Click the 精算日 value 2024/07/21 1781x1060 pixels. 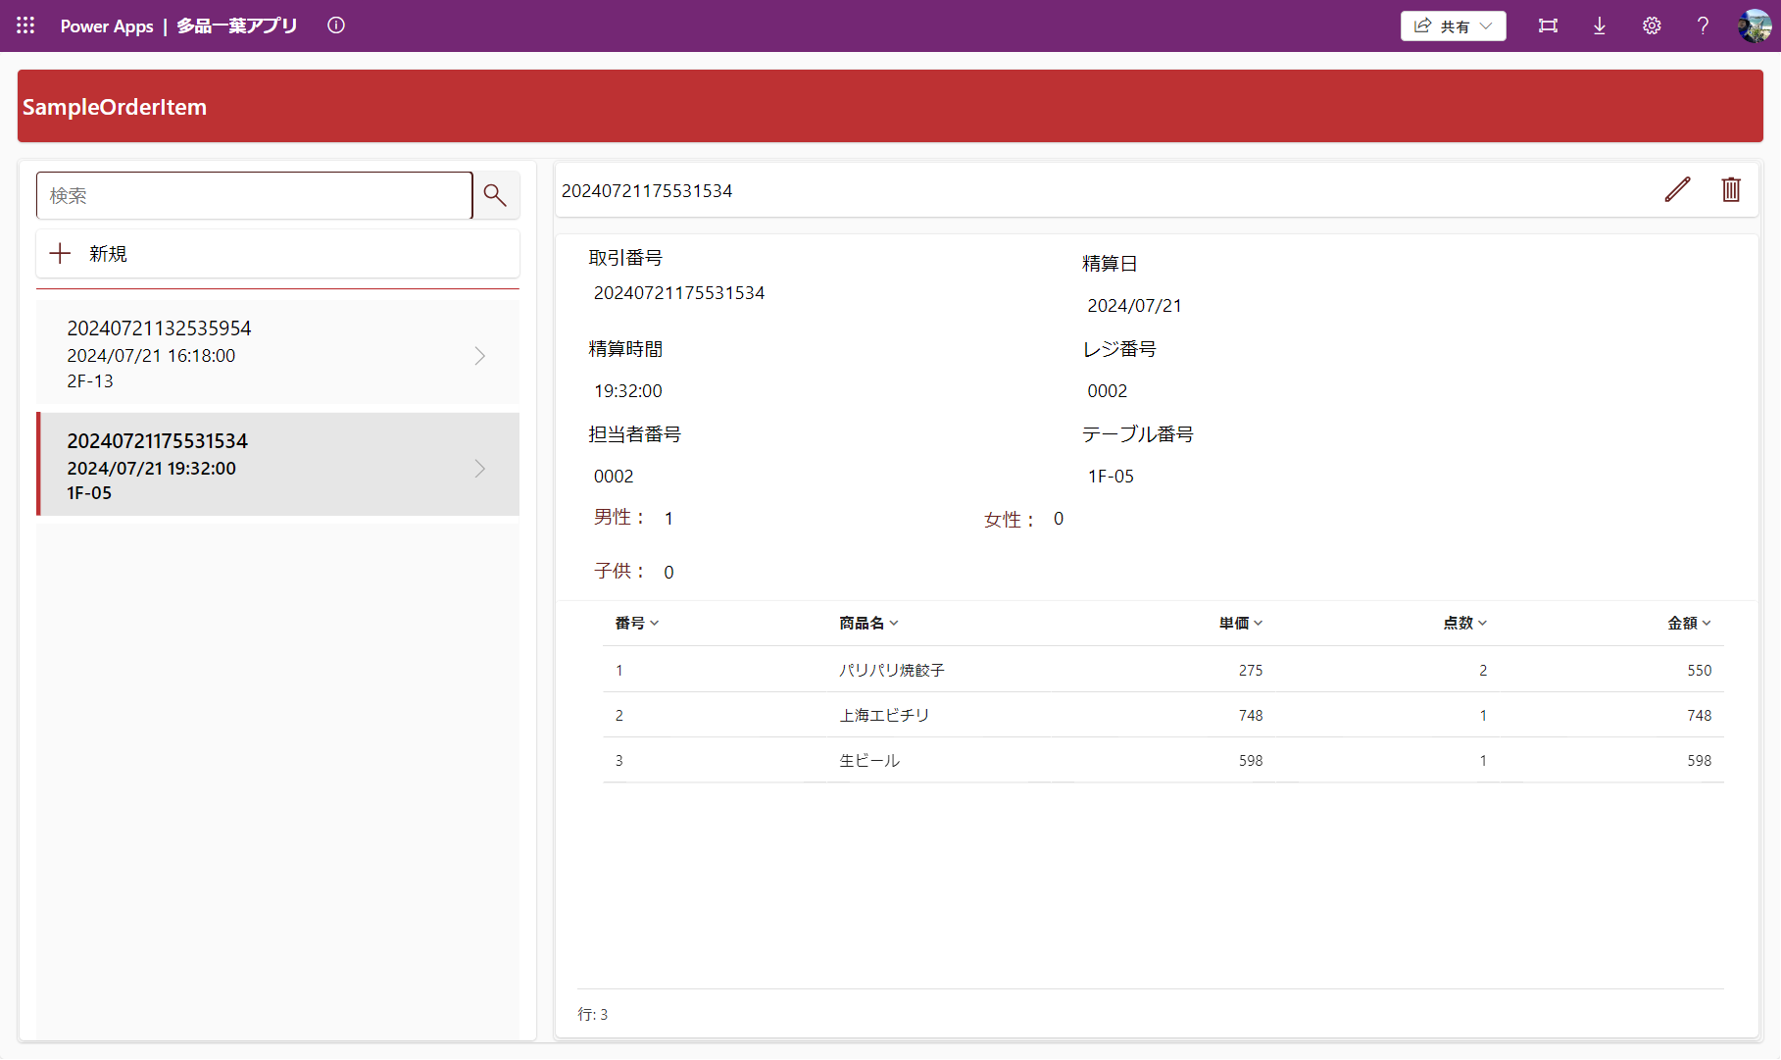pos(1134,306)
